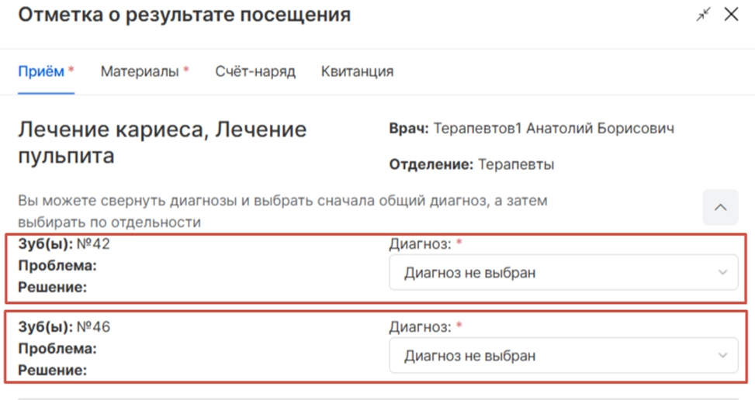Viewport: 755px width, 400px height.
Task: Open the diagnosis dropdown for tooth №42
Action: click(563, 273)
